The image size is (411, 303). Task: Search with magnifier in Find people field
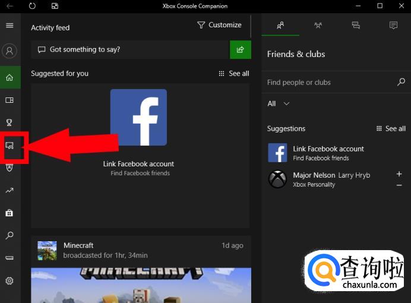point(401,82)
